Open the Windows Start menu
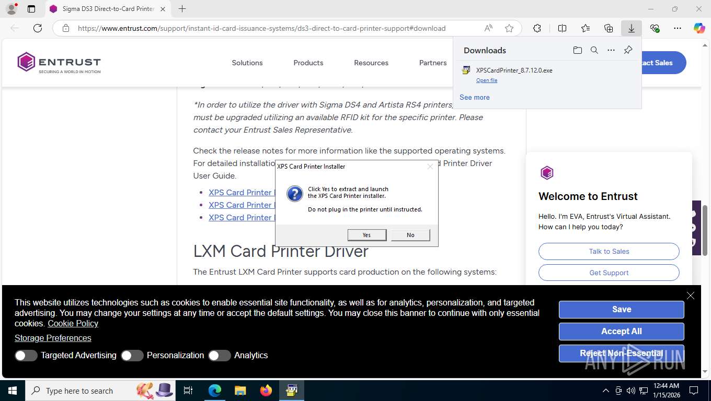The image size is (711, 401). click(12, 391)
